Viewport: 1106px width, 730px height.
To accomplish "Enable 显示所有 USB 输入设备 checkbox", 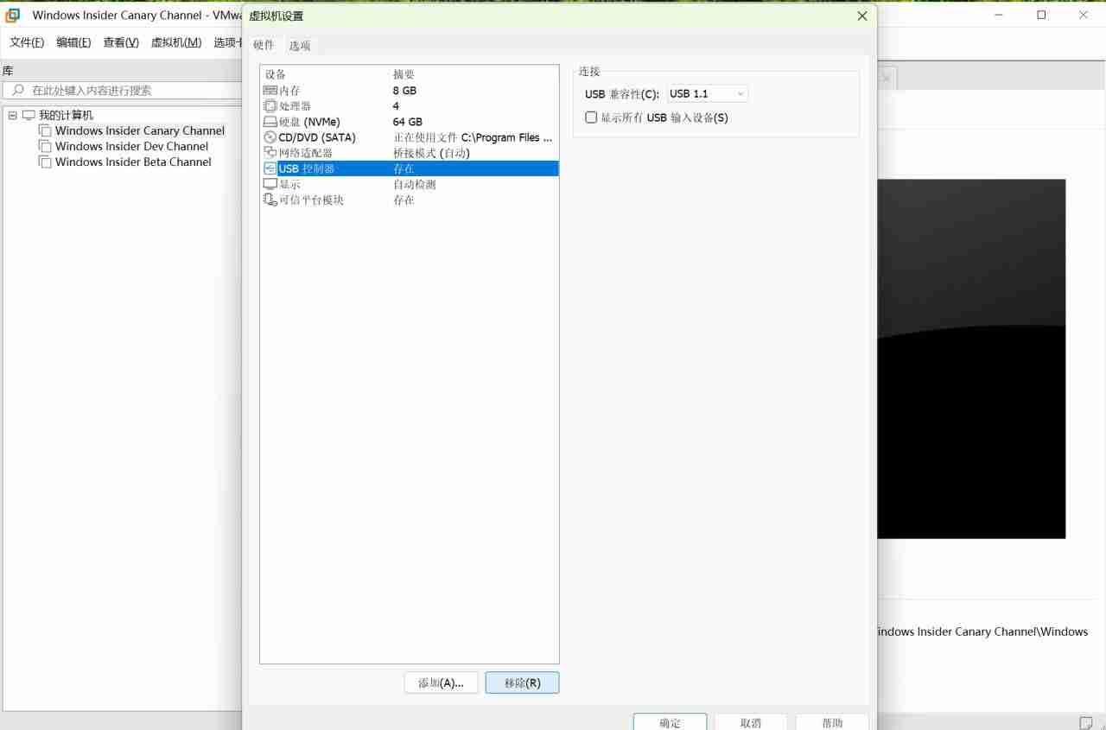I will tap(591, 117).
